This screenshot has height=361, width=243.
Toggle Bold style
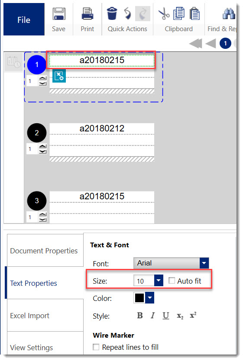click(x=139, y=316)
